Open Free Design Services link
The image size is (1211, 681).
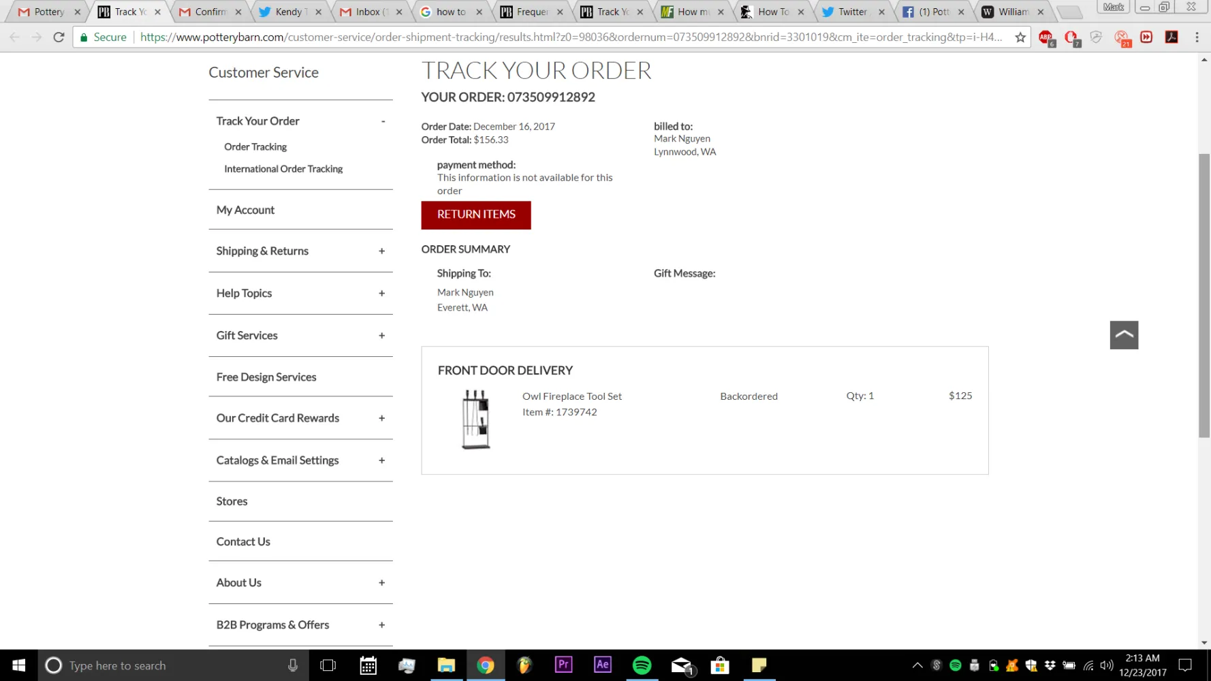266,377
